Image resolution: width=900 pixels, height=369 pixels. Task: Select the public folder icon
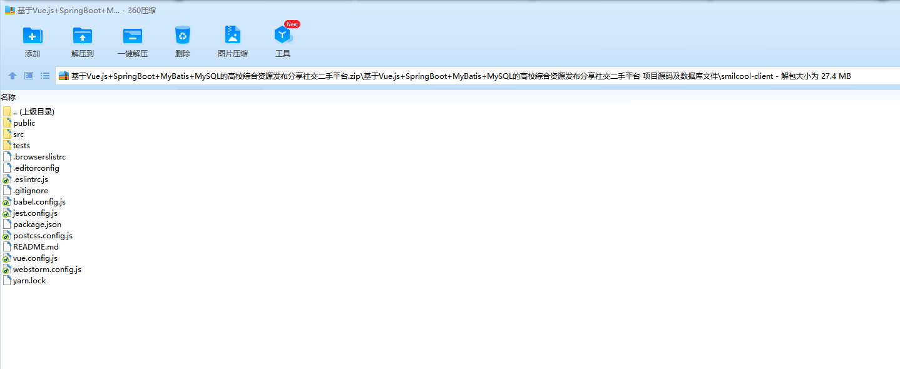(x=7, y=123)
